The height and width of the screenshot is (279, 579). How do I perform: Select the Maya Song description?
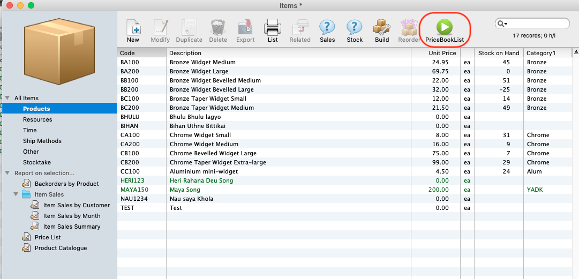click(x=185, y=190)
